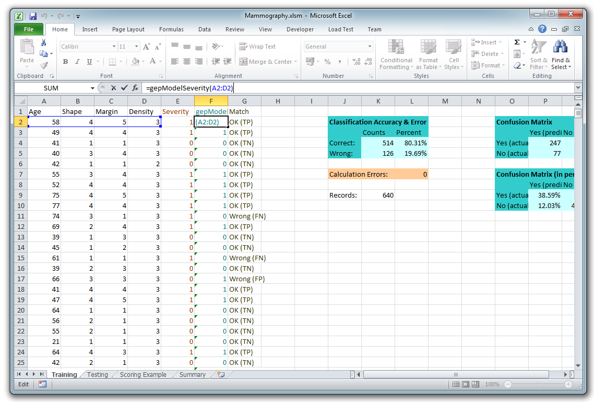Select cell G11 showing Wrong (FN)

pyautogui.click(x=244, y=216)
